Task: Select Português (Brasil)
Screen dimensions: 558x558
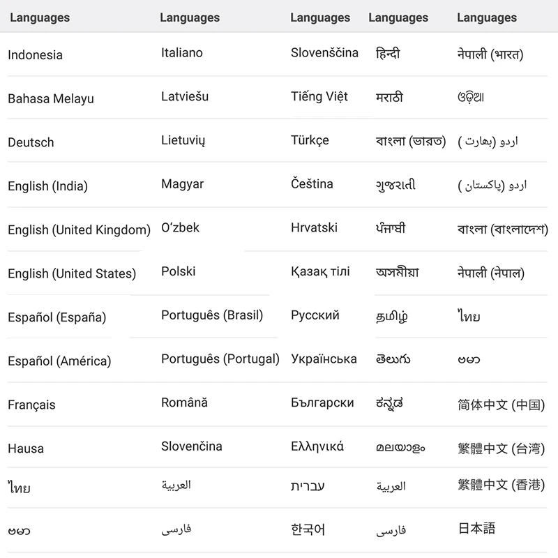Action: pyautogui.click(x=212, y=315)
